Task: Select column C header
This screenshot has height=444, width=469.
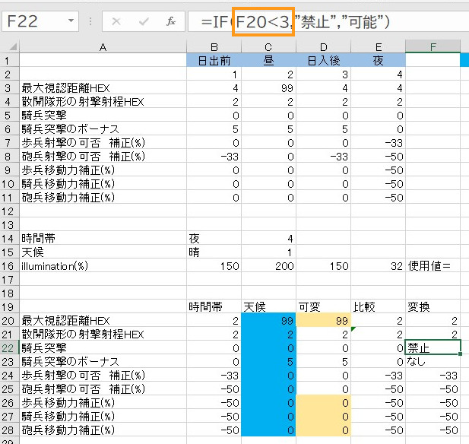Action: tap(268, 47)
